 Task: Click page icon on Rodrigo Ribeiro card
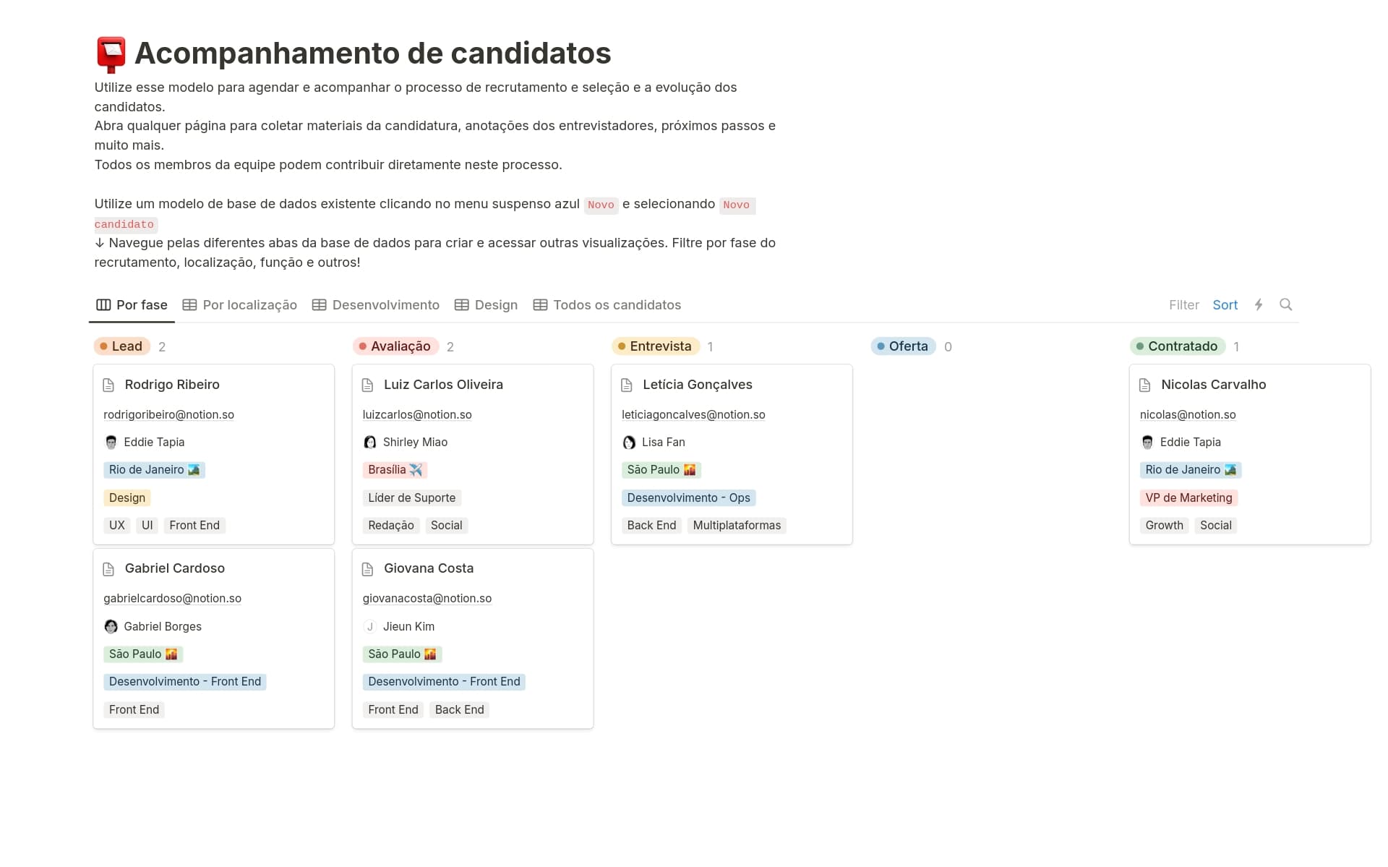click(x=108, y=385)
